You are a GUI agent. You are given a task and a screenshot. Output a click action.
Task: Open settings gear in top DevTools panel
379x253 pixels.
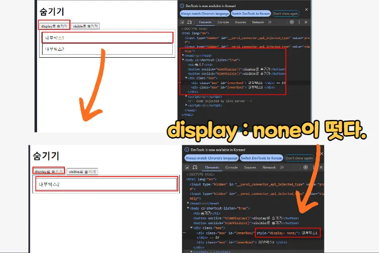pyautogui.click(x=292, y=22)
